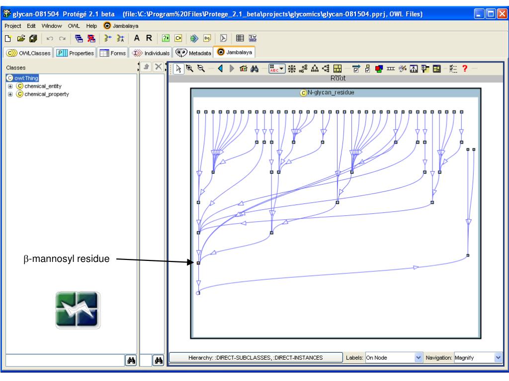Save the project with the floppy disks icon

tap(33, 38)
